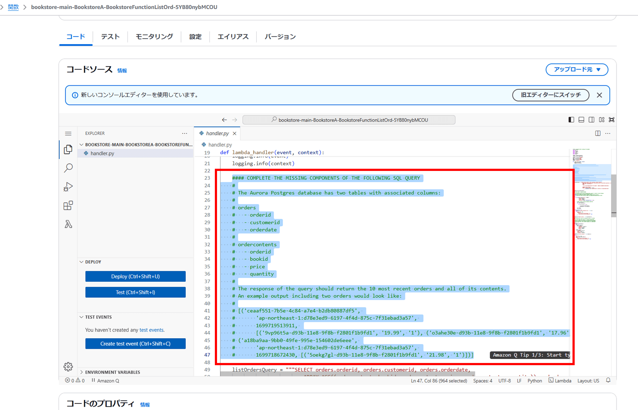Toggle secondary side bar layout icon
Screen dimensions: 638x410
coord(591,120)
